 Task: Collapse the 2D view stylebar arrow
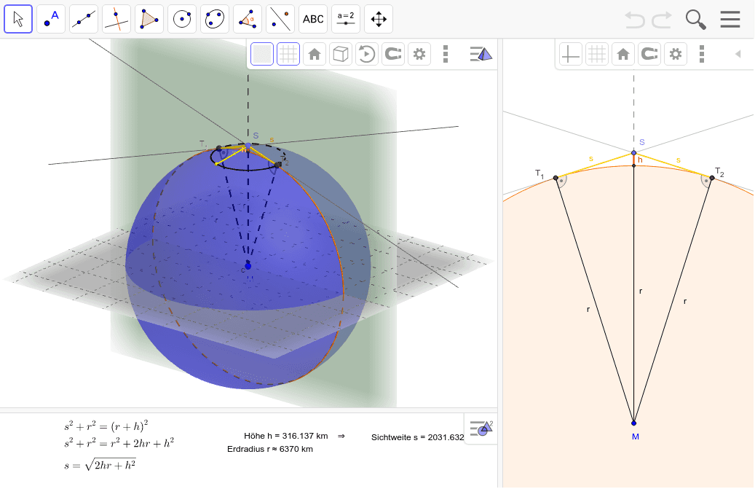pos(738,54)
